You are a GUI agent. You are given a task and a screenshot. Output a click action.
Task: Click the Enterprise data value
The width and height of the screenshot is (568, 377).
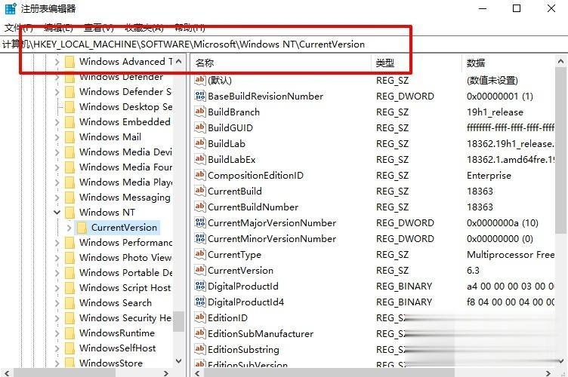coord(489,176)
